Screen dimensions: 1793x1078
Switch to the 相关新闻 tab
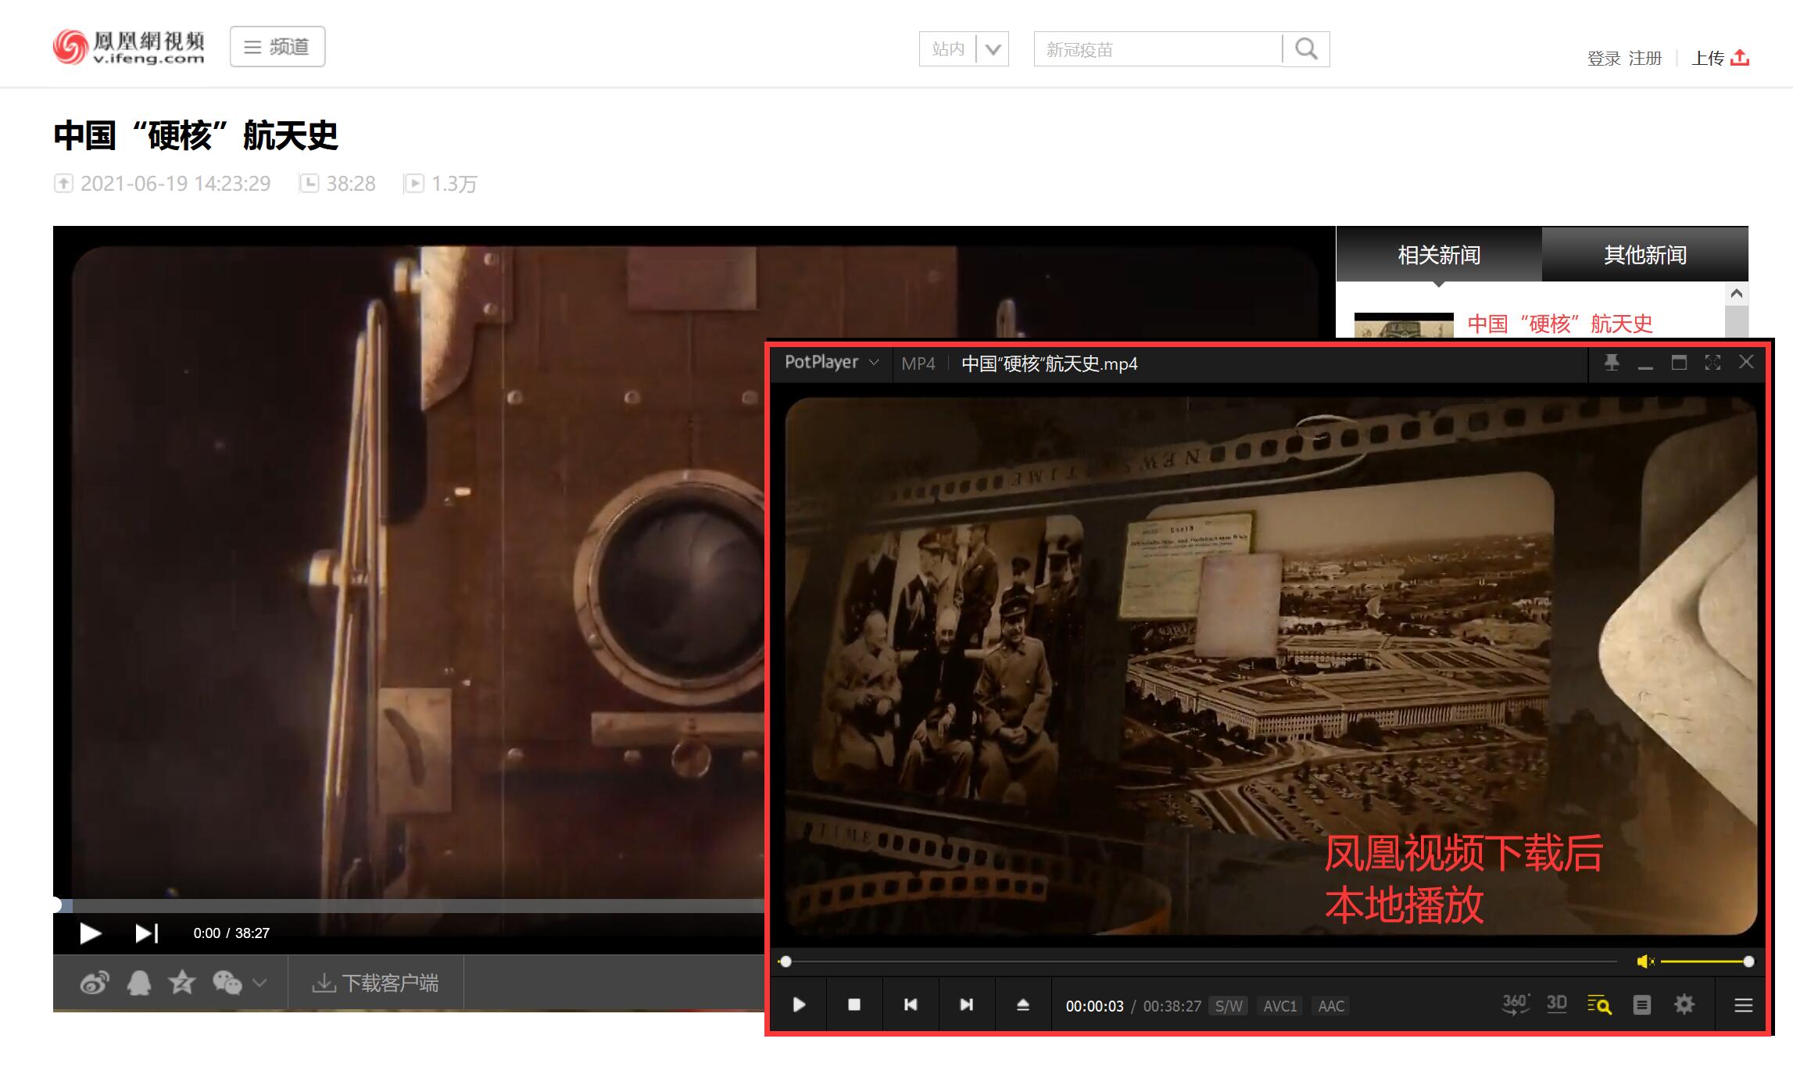click(1439, 255)
